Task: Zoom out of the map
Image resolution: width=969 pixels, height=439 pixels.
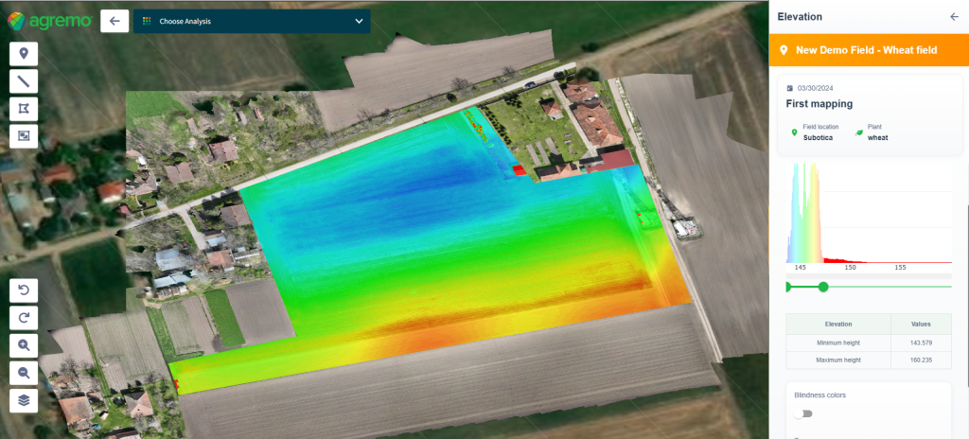Action: tap(24, 372)
